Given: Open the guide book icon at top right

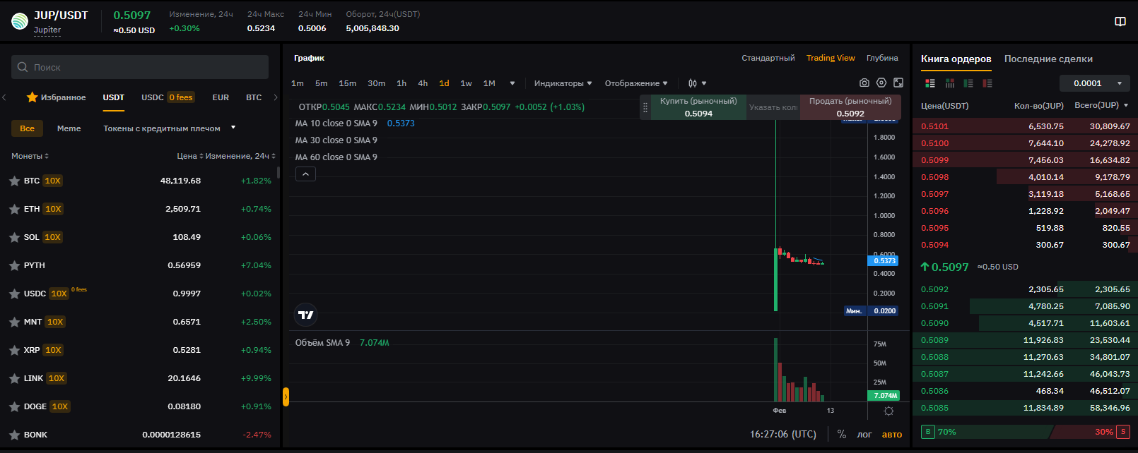Looking at the screenshot, I should click(1120, 22).
